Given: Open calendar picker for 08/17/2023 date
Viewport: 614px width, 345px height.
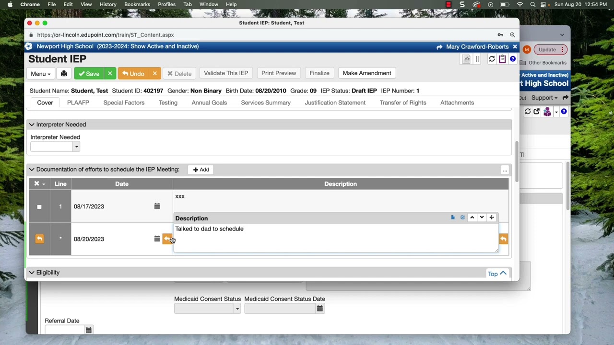Looking at the screenshot, I should coord(157,206).
